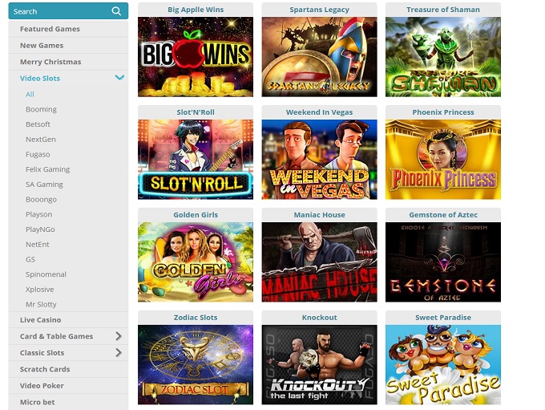
Task: Filter by Fugaso provider
Action: click(38, 154)
